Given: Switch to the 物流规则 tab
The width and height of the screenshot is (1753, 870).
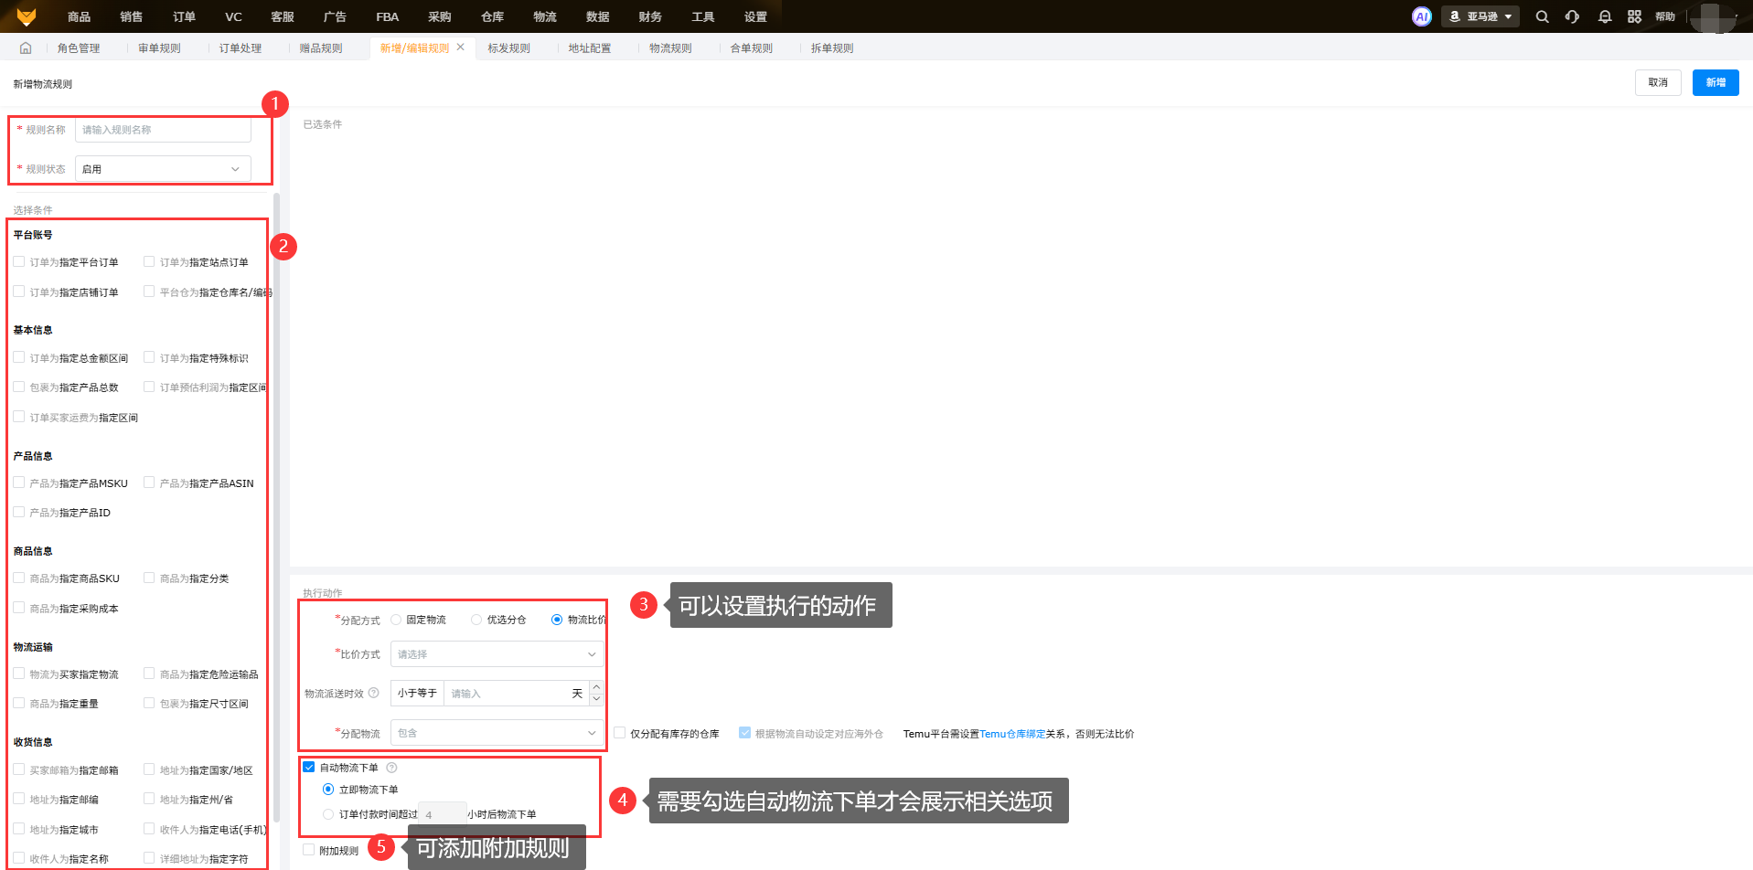Looking at the screenshot, I should pyautogui.click(x=670, y=48).
